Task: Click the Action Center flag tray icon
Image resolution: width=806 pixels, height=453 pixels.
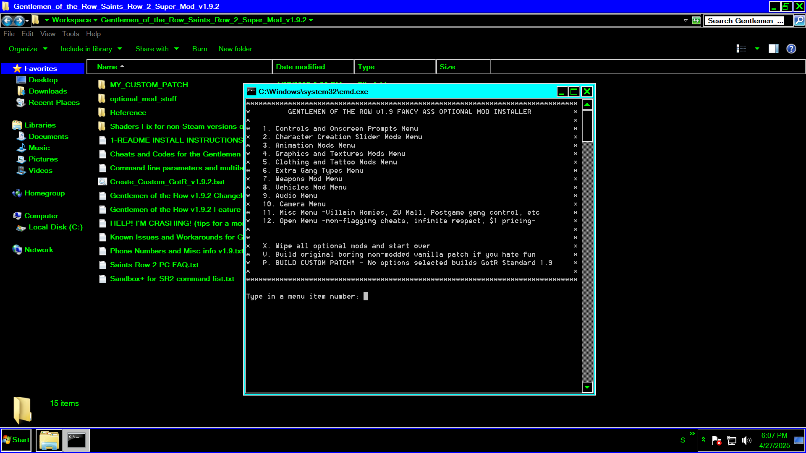Action: [x=717, y=440]
